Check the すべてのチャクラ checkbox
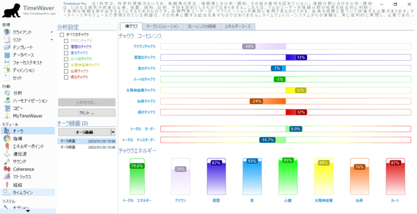Image resolution: width=417 pixels, height=214 pixels. pyautogui.click(x=62, y=35)
